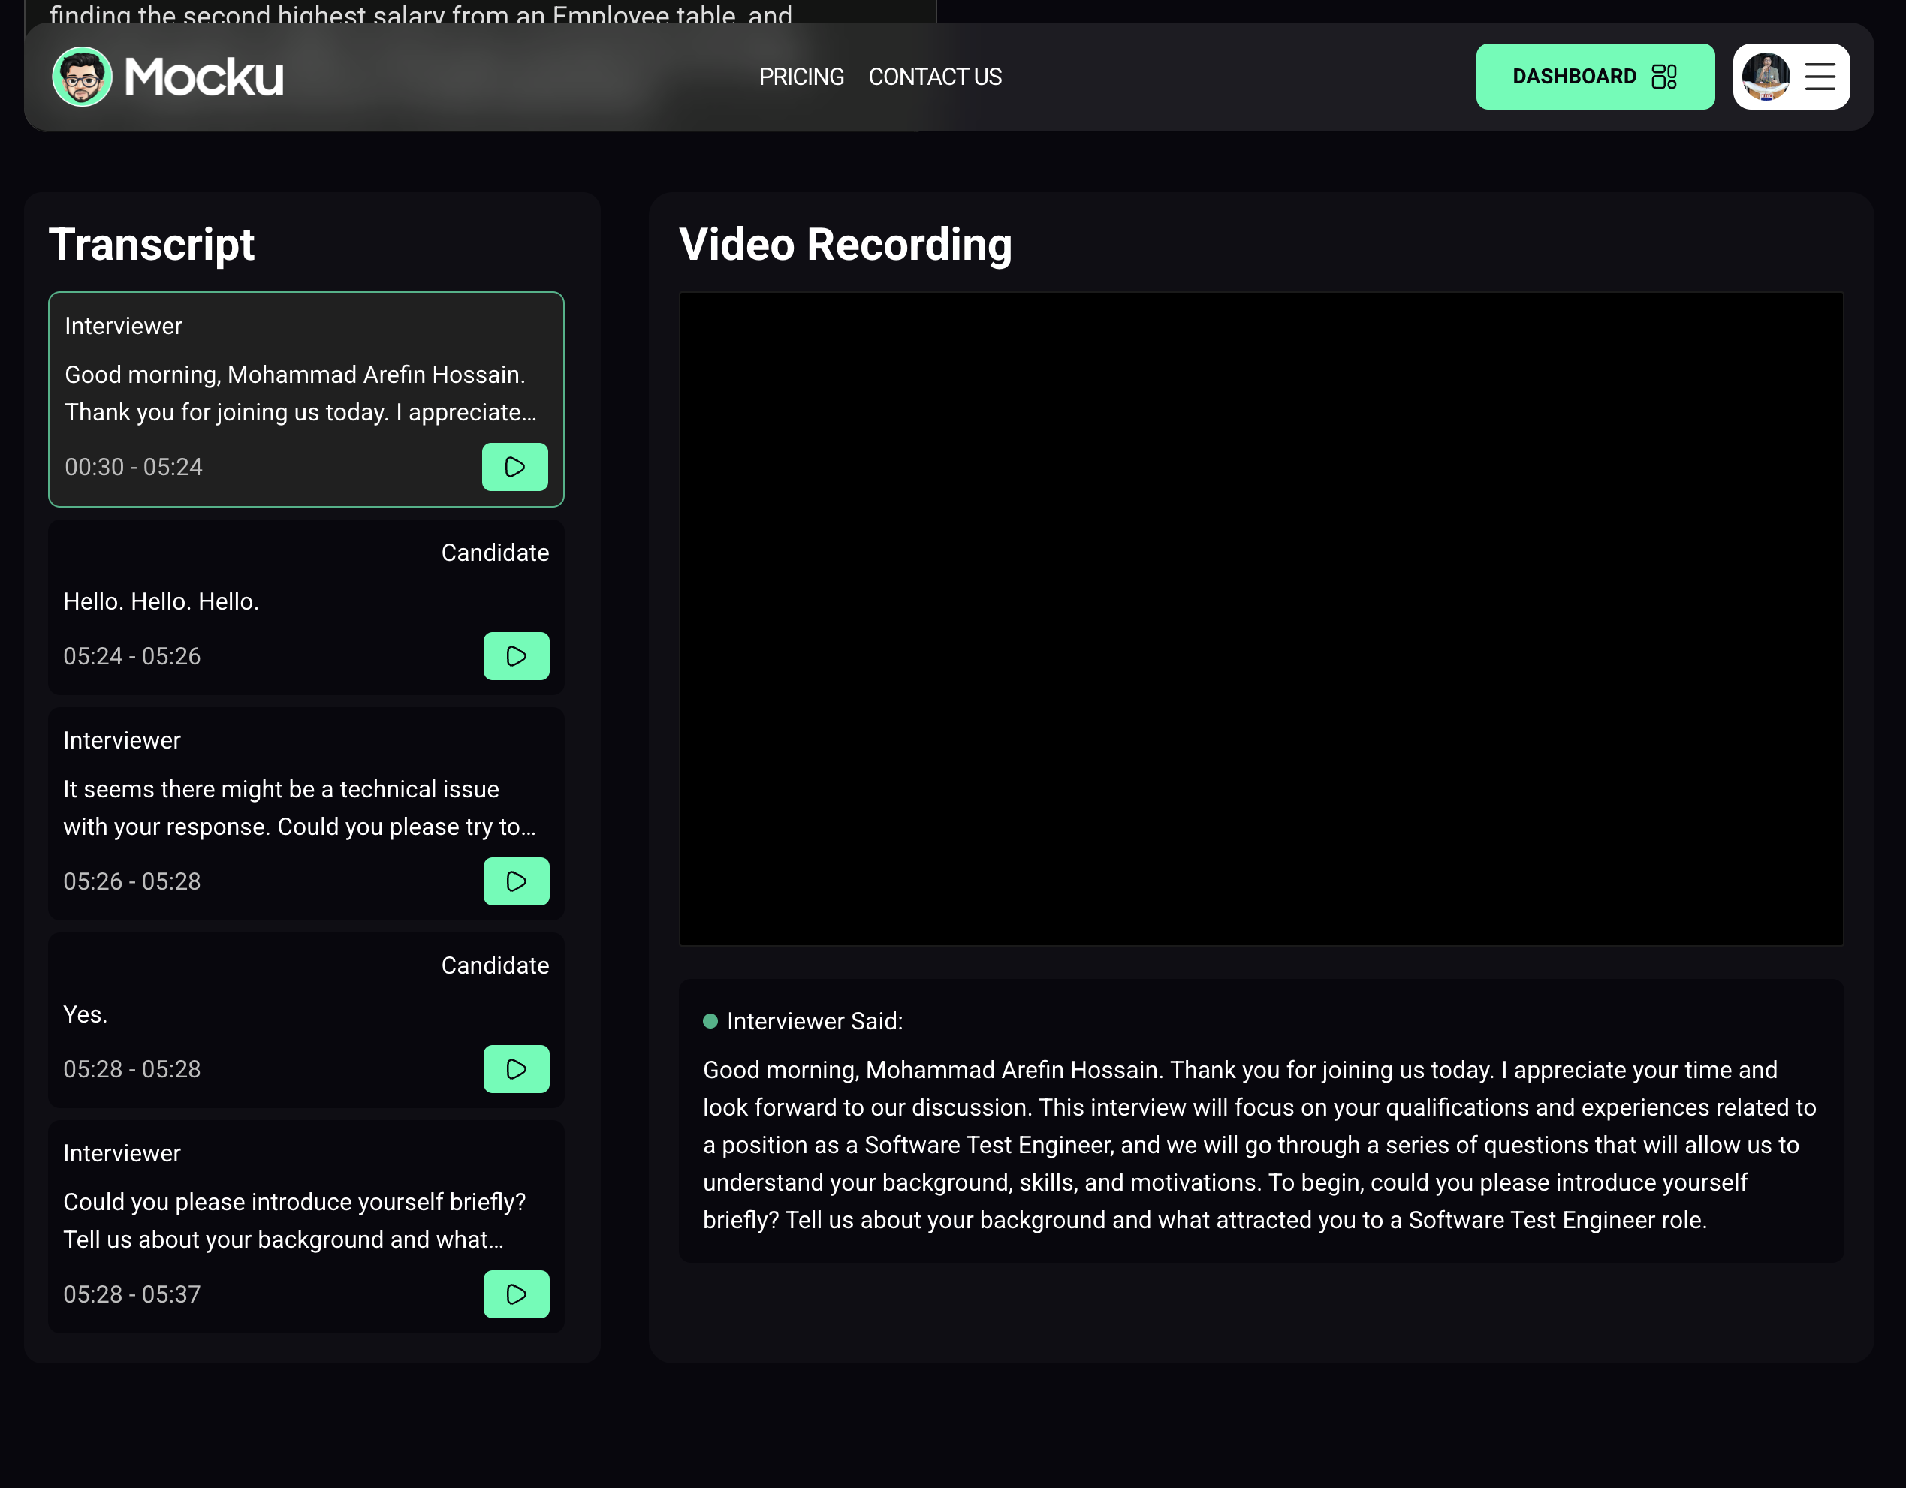The width and height of the screenshot is (1906, 1488).
Task: Click the video recording player
Action: pyautogui.click(x=1261, y=619)
